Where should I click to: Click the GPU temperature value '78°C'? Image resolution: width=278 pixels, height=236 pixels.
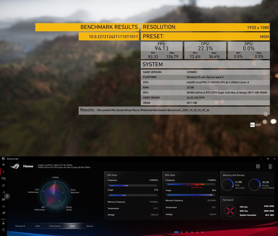tap(214, 207)
